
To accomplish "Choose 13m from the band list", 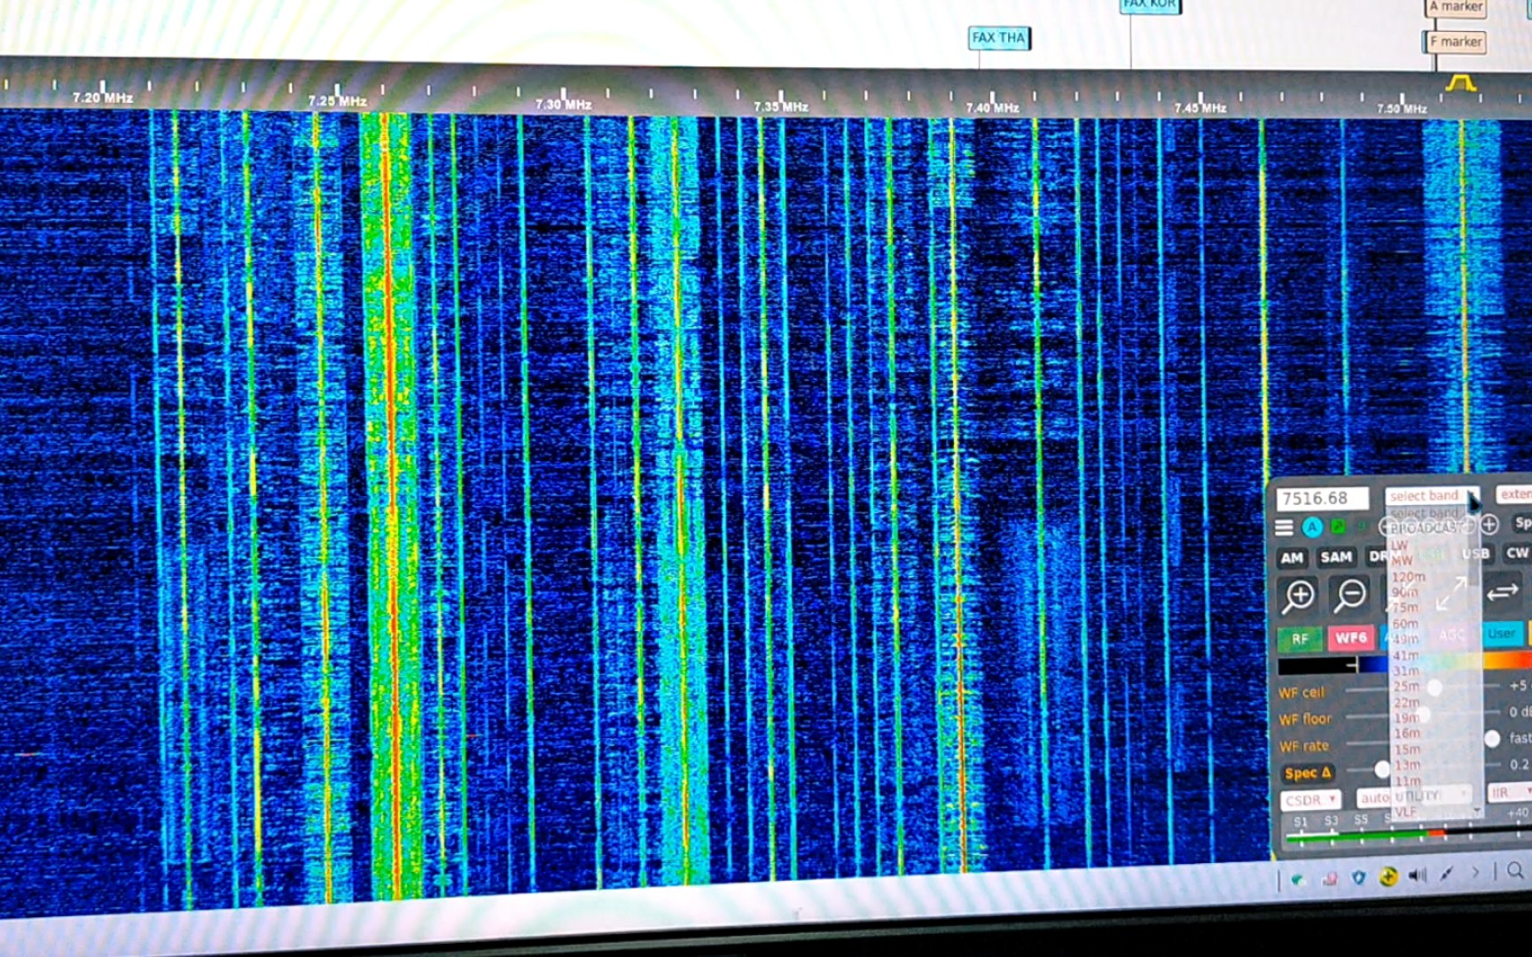I will [1408, 766].
